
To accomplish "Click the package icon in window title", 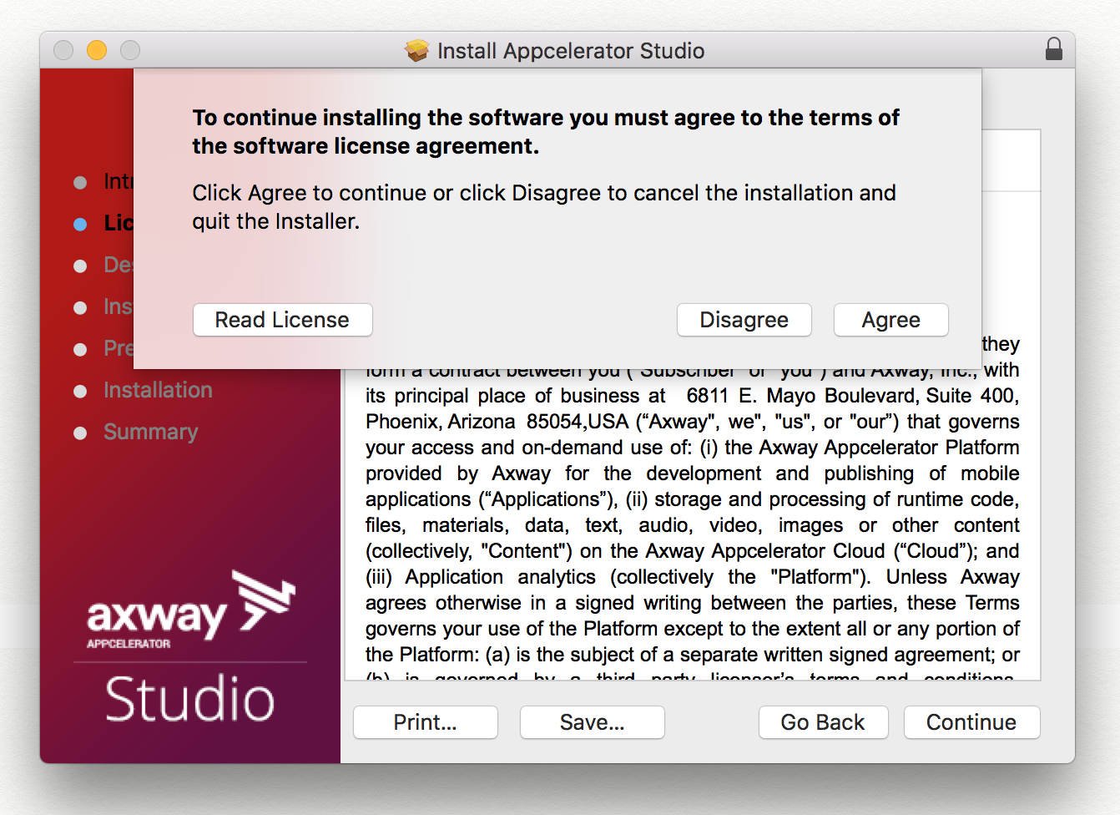I will coord(416,51).
